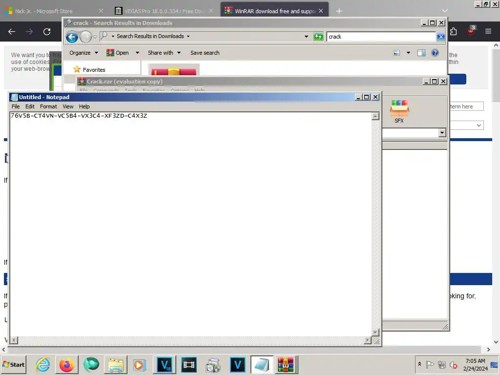The width and height of the screenshot is (500, 375).
Task: Click the muted volume tray icon
Action: [453, 364]
